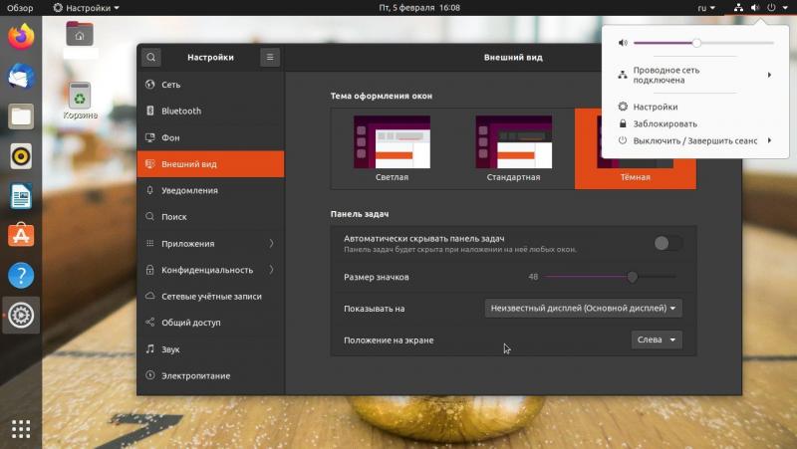Show applications grid button
Screen dimensions: 797x449
pos(21,428)
